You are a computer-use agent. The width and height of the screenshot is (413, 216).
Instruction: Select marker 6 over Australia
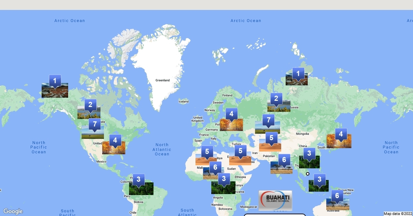click(337, 196)
